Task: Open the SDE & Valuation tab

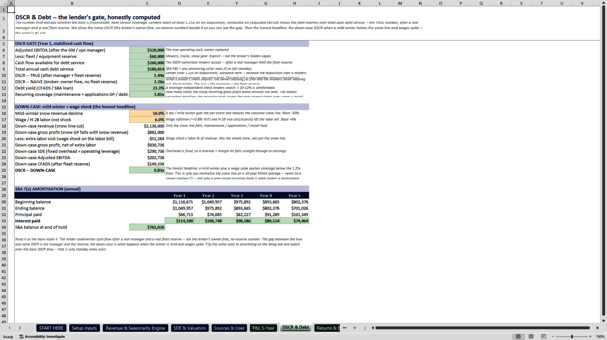Action: tap(190, 328)
